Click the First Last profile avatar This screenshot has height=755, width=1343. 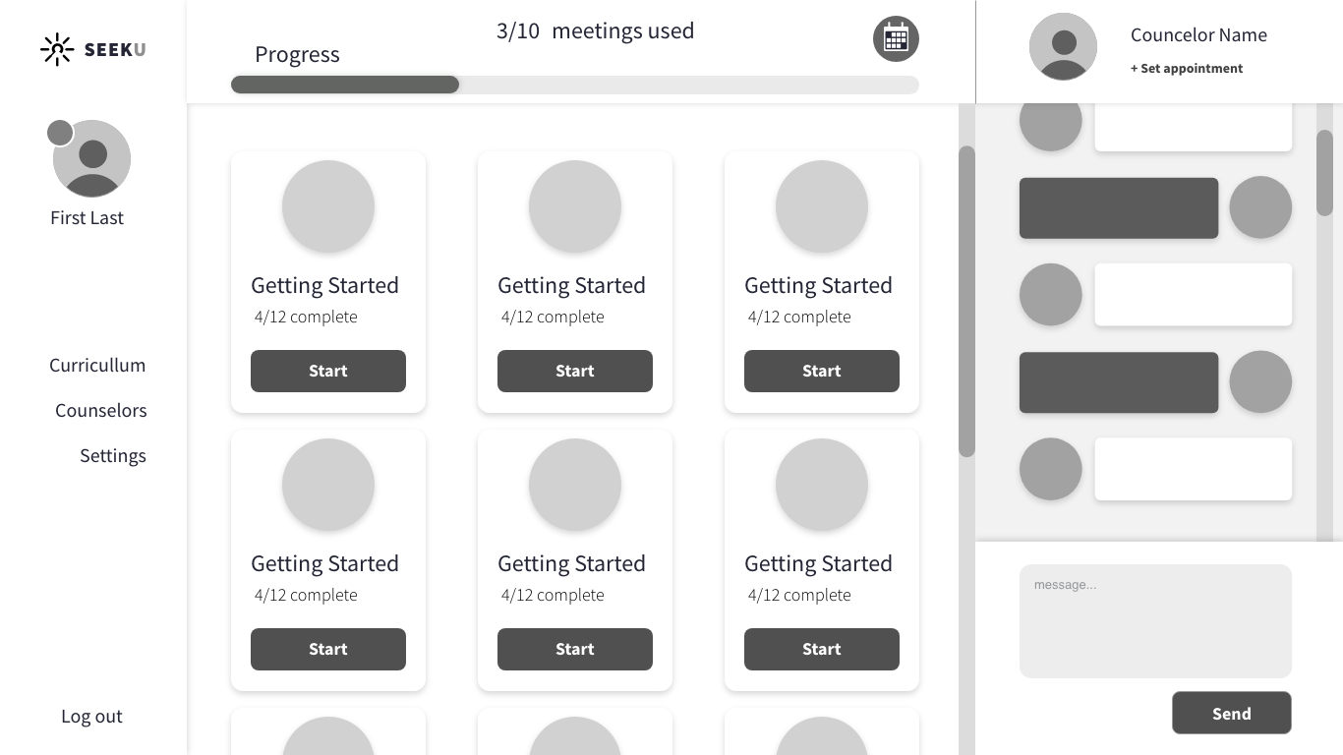(x=92, y=159)
